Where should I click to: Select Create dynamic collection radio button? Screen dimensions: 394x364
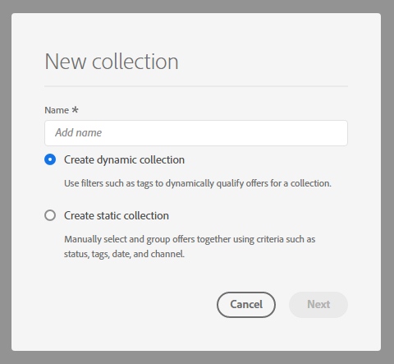click(50, 159)
